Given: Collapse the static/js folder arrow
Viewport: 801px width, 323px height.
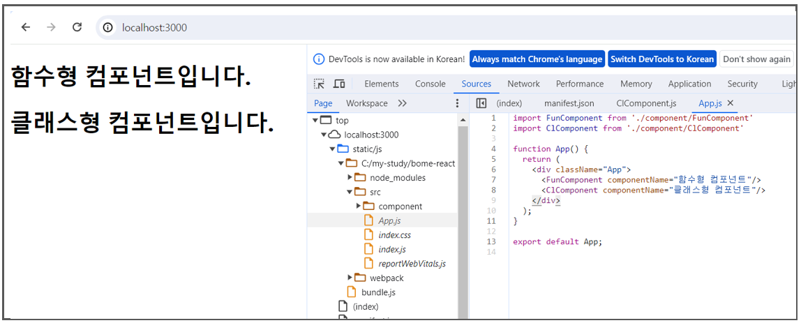Looking at the screenshot, I should click(x=333, y=149).
